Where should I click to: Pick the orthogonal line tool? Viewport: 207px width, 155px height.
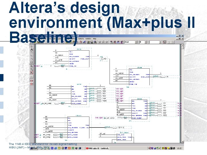(32, 53)
